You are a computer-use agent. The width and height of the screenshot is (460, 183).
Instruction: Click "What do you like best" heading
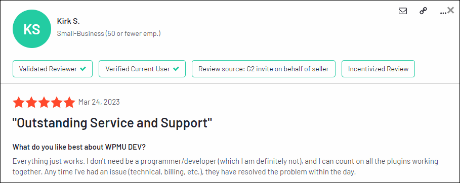pyautogui.click(x=79, y=147)
